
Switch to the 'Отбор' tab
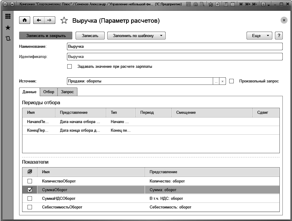[x=49, y=92]
